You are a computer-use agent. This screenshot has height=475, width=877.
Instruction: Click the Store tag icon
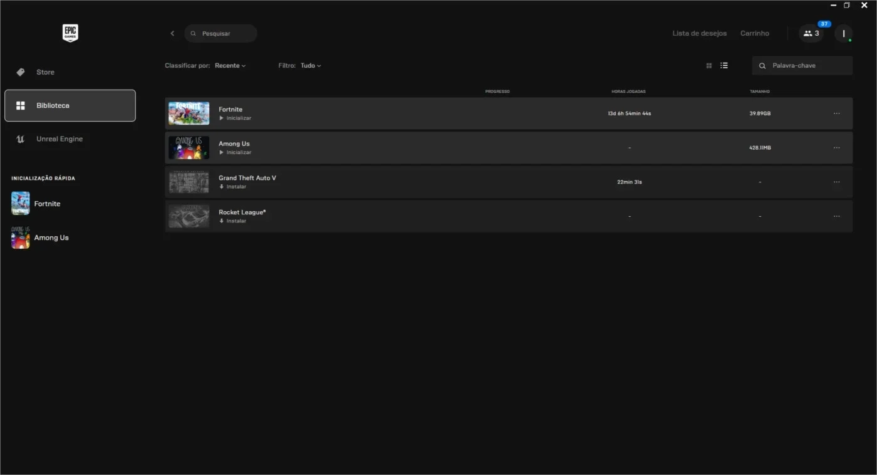pos(21,72)
